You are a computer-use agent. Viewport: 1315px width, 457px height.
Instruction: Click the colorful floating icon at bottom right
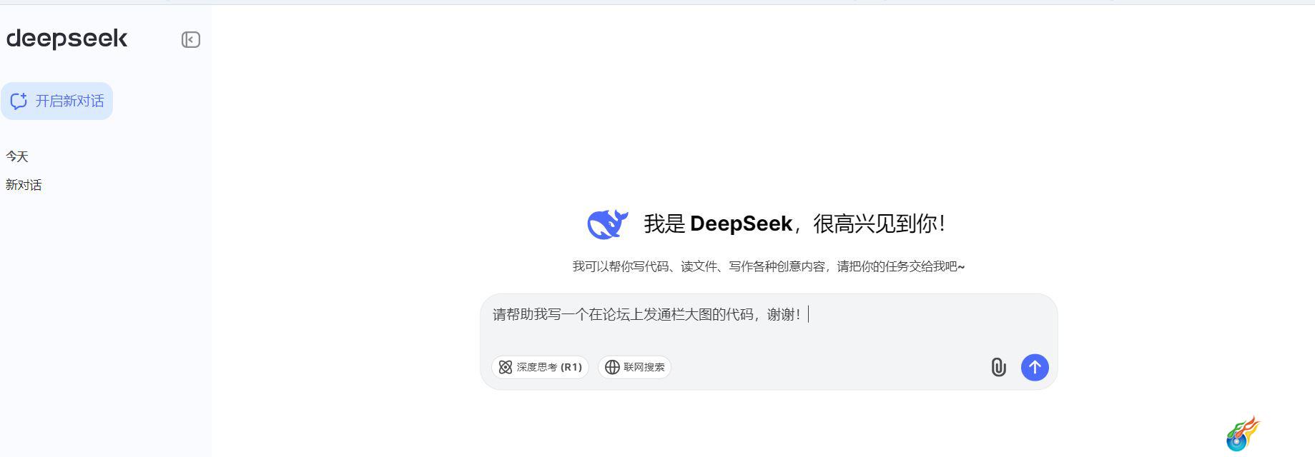pos(1243,434)
